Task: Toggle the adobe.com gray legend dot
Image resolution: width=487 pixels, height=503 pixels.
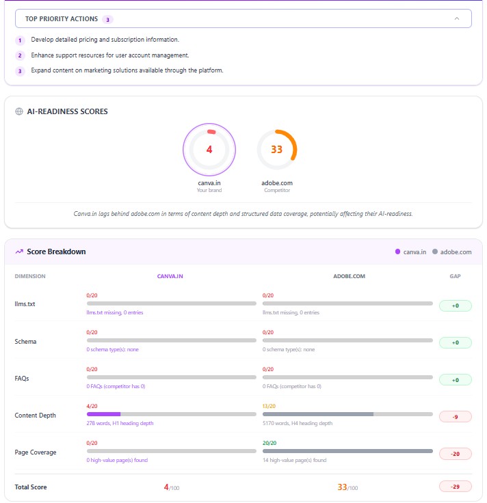Action: coord(434,251)
